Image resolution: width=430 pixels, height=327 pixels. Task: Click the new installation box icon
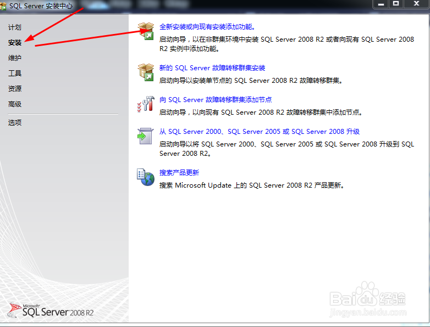(x=146, y=31)
